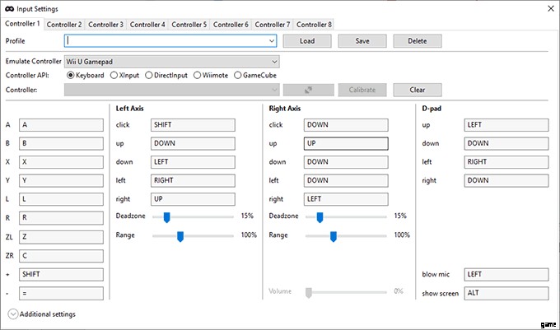Click the Load profile button
This screenshot has width=560, height=330.
(x=307, y=41)
